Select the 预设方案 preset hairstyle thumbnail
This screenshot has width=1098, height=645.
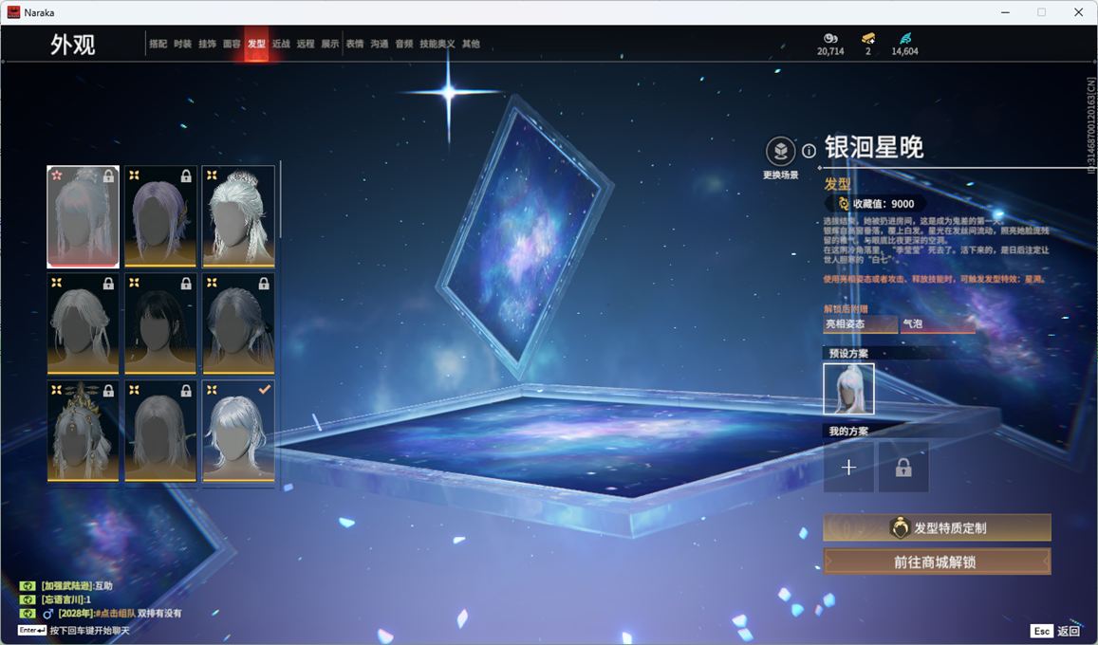point(848,389)
